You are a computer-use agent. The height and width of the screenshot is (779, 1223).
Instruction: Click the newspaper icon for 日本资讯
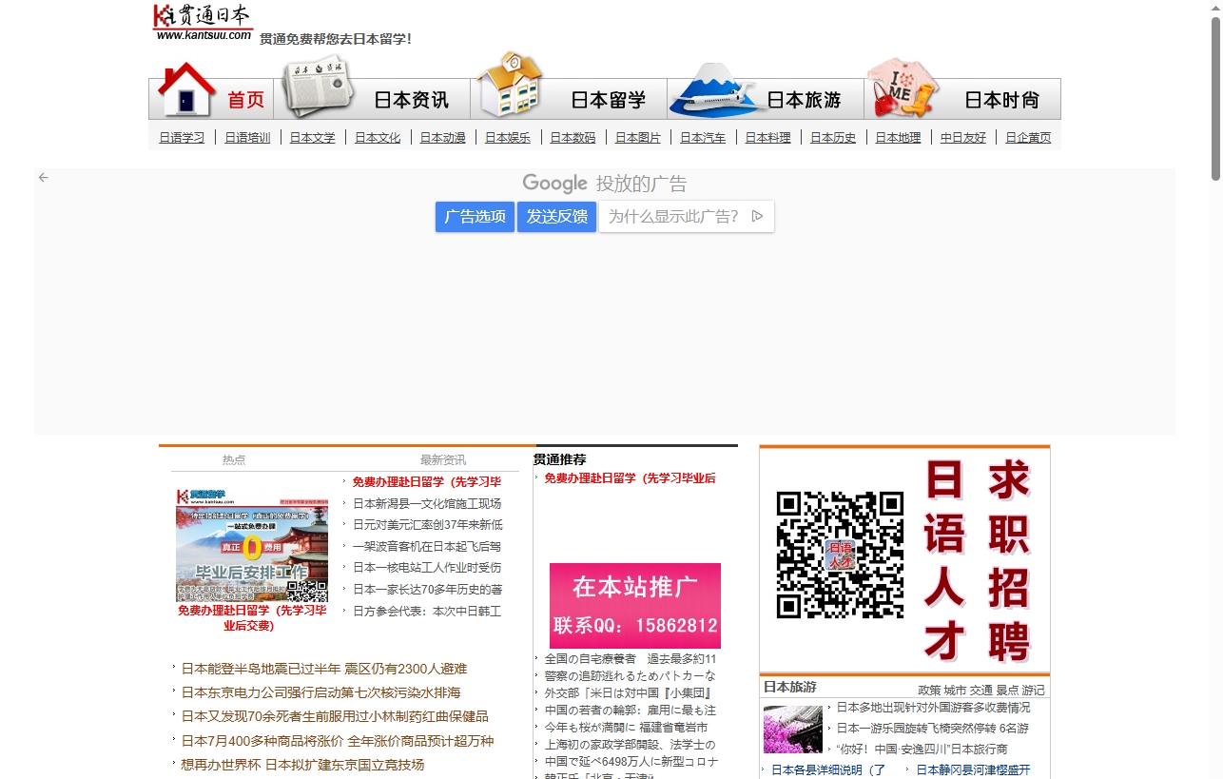coord(317,86)
